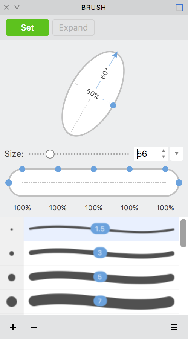Collapse the Brush panel with the V icon
The width and height of the screenshot is (188, 339).
tap(17, 7)
